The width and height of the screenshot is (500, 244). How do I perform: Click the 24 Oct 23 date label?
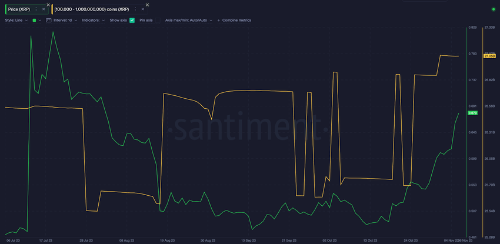tap(411, 240)
